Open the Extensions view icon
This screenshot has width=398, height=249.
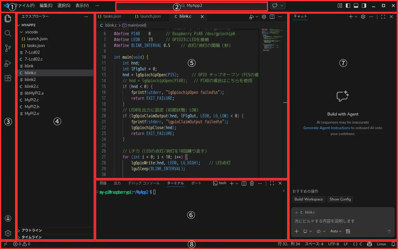pos(8,78)
